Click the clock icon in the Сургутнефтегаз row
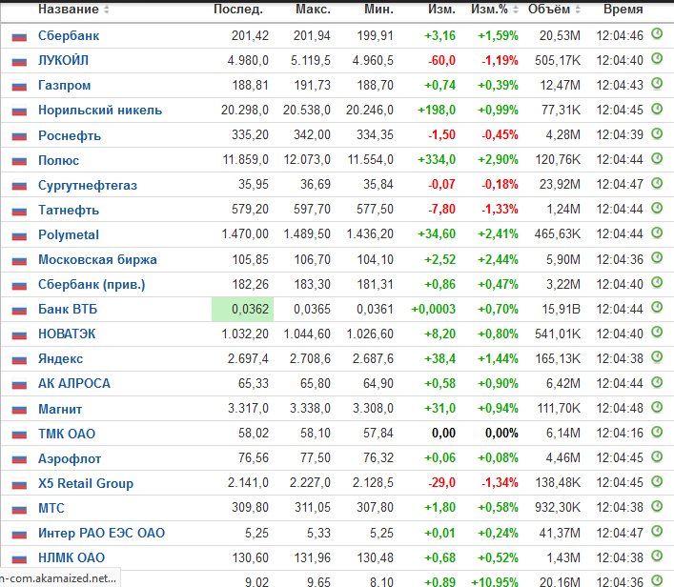Image resolution: width=674 pixels, height=587 pixels. (657, 183)
